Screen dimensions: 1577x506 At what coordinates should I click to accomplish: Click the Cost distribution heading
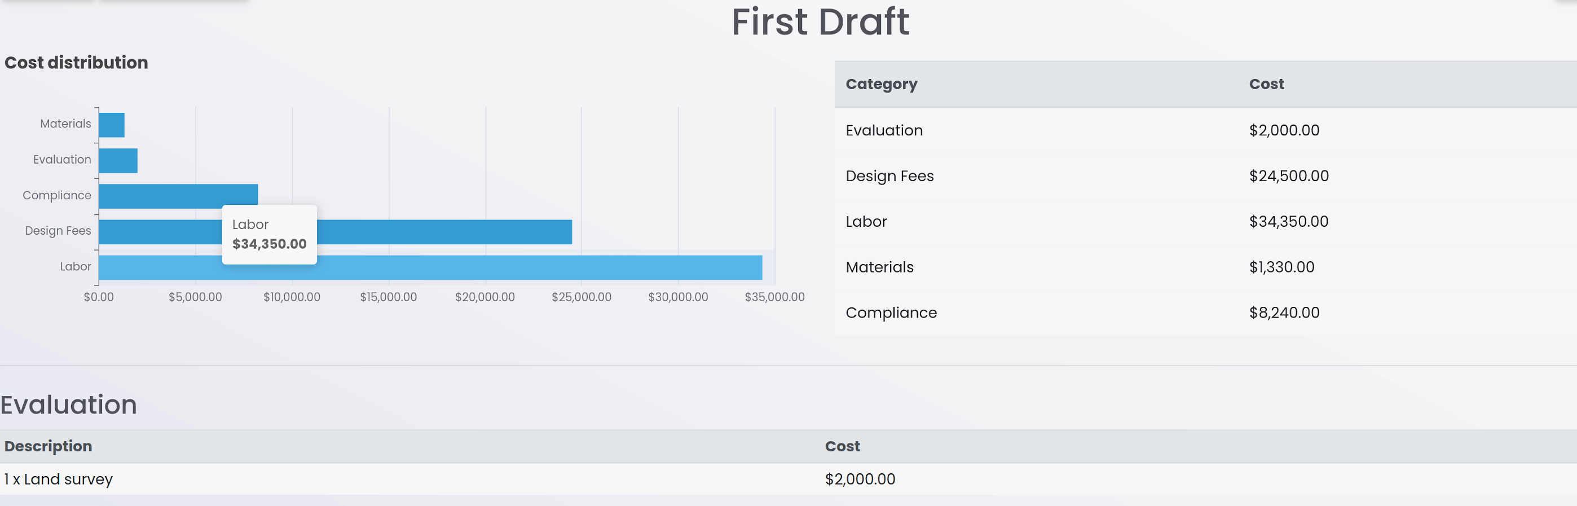[x=76, y=63]
